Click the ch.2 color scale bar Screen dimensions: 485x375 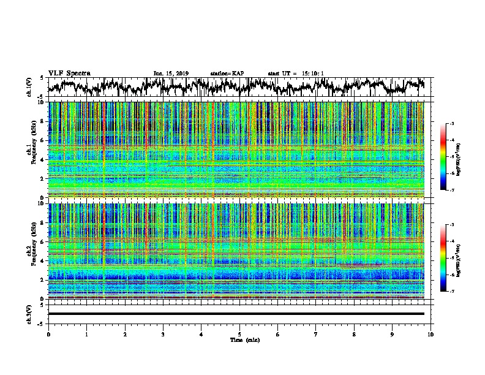click(443, 258)
